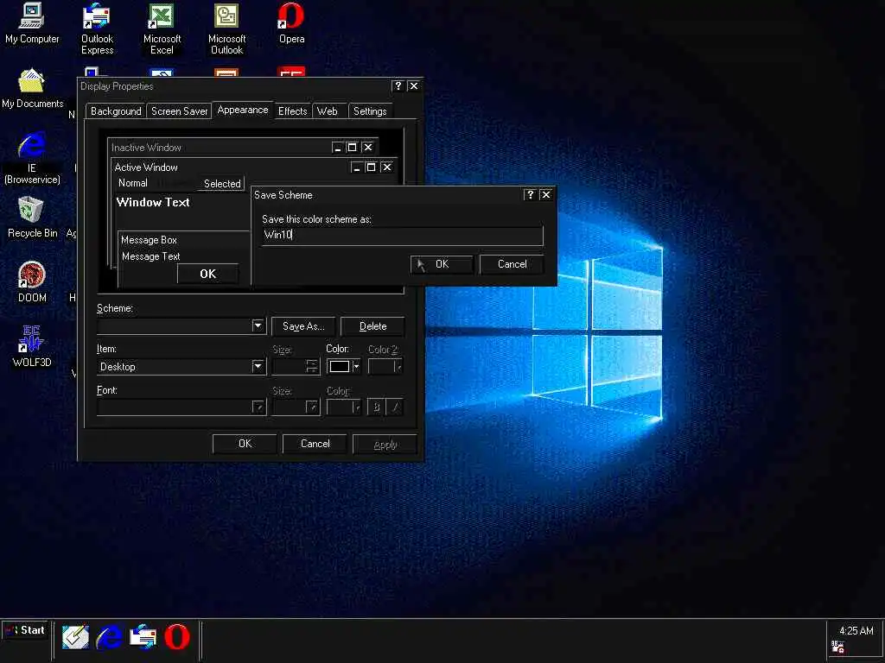Confirm scheme name with OK in Save Scheme
This screenshot has height=663, width=885.
click(x=442, y=264)
